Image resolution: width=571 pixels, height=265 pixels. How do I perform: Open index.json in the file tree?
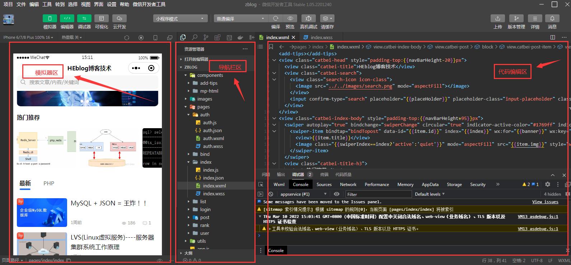click(x=213, y=178)
